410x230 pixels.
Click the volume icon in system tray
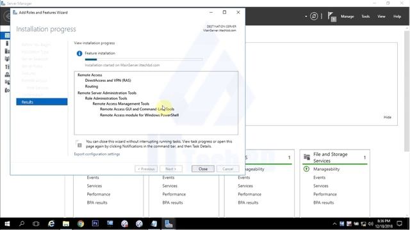click(370, 224)
